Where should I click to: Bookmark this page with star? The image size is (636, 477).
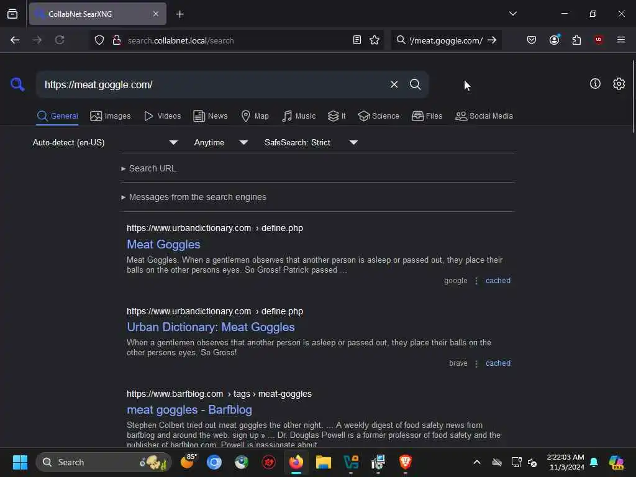pyautogui.click(x=375, y=40)
